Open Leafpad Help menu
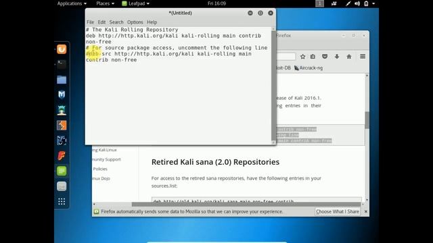This screenshot has width=433, height=243. [x=152, y=22]
